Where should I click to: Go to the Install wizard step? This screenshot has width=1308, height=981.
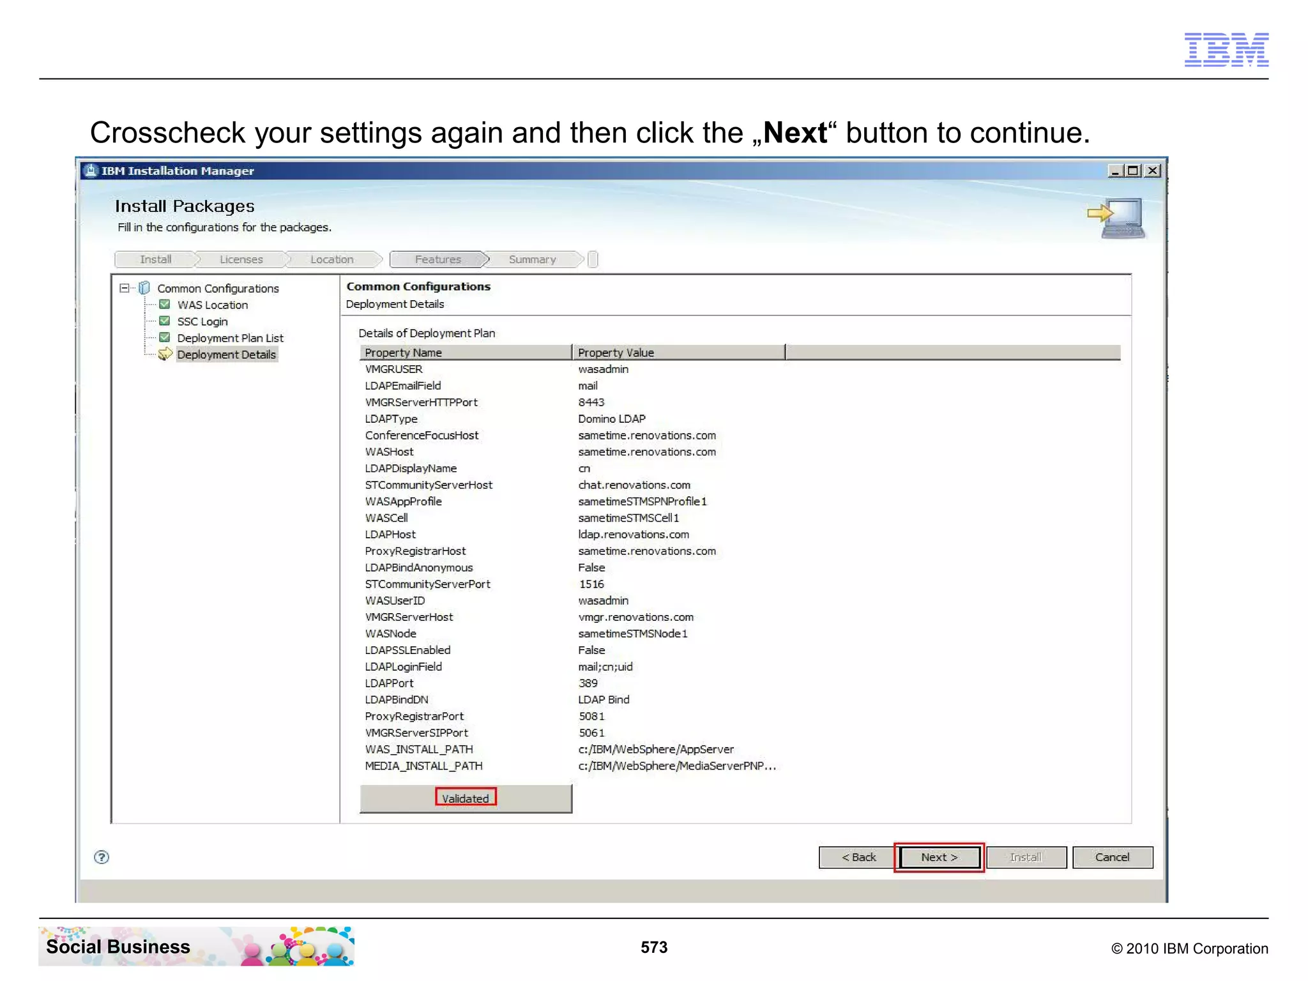click(155, 259)
